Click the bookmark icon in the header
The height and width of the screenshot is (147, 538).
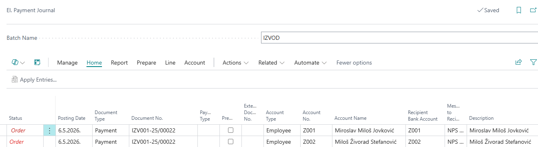(x=518, y=10)
